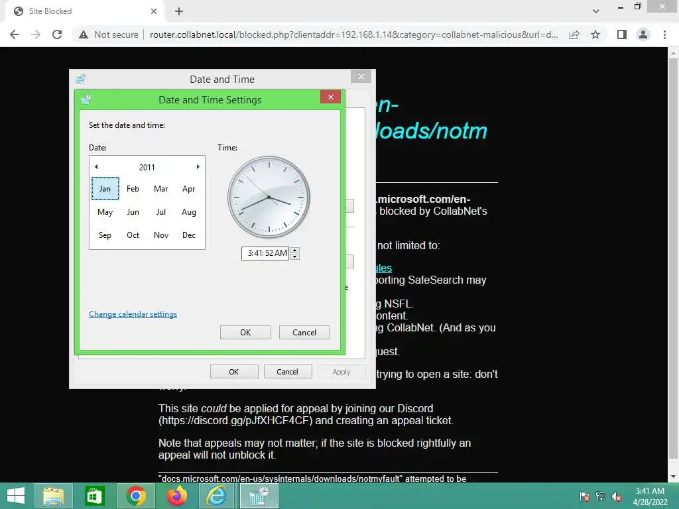This screenshot has height=509, width=679.
Task: Select Aug in the calendar
Action: click(189, 212)
